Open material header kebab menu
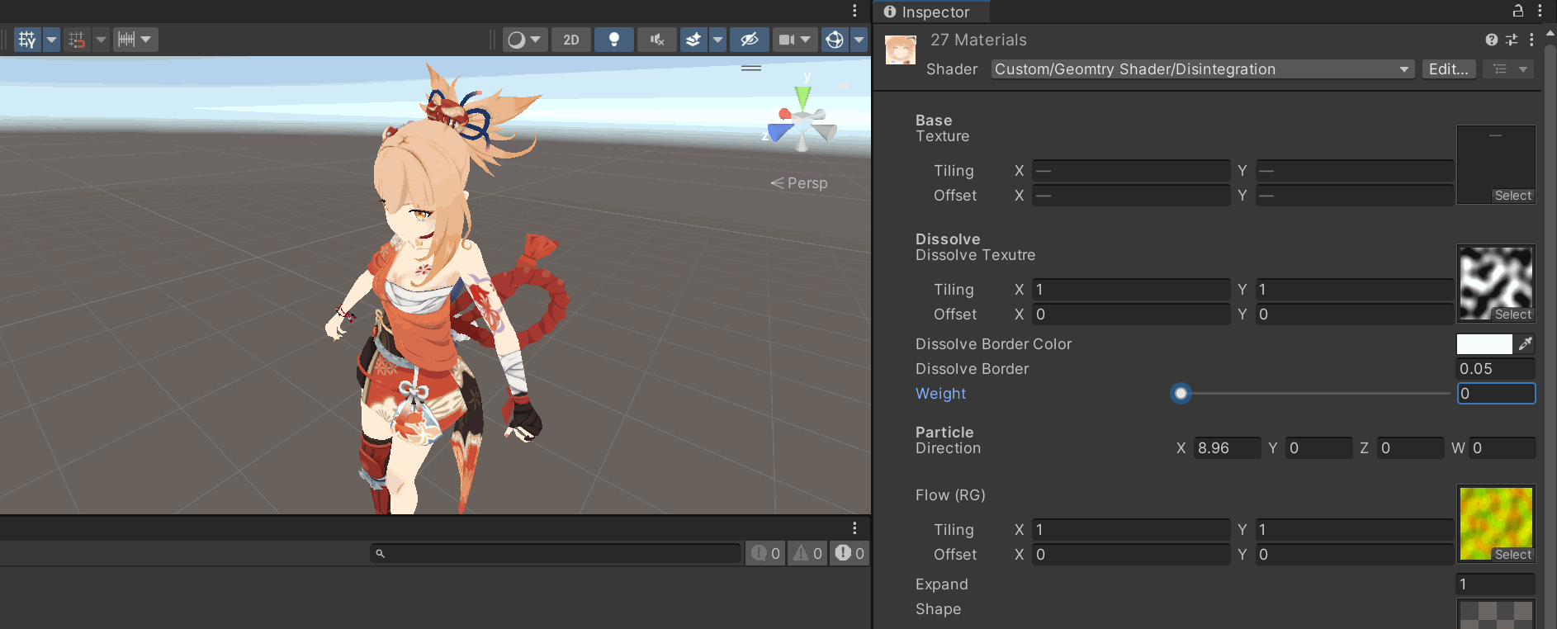This screenshot has width=1557, height=629. click(x=1531, y=40)
